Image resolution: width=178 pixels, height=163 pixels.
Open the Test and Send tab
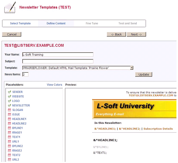pos(127,23)
